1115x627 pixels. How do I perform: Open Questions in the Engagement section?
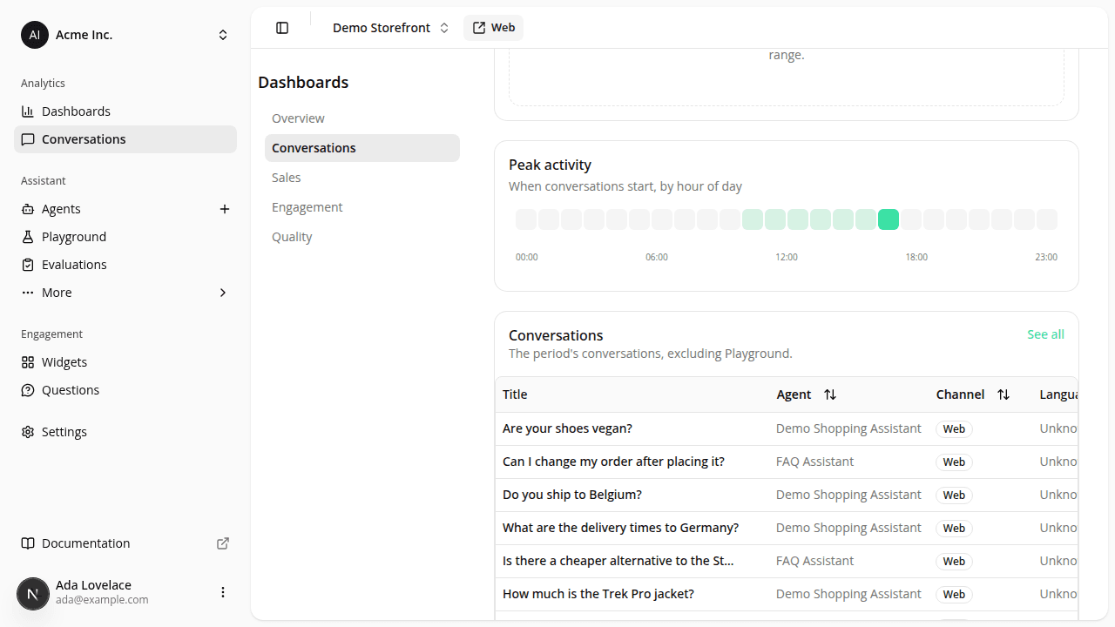click(x=125, y=390)
